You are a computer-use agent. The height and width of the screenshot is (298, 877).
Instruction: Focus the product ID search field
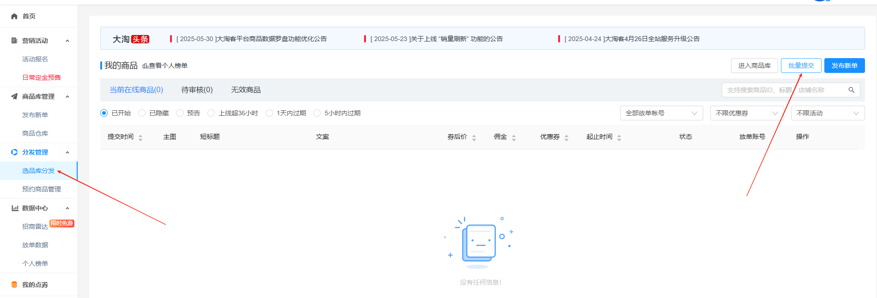[781, 90]
